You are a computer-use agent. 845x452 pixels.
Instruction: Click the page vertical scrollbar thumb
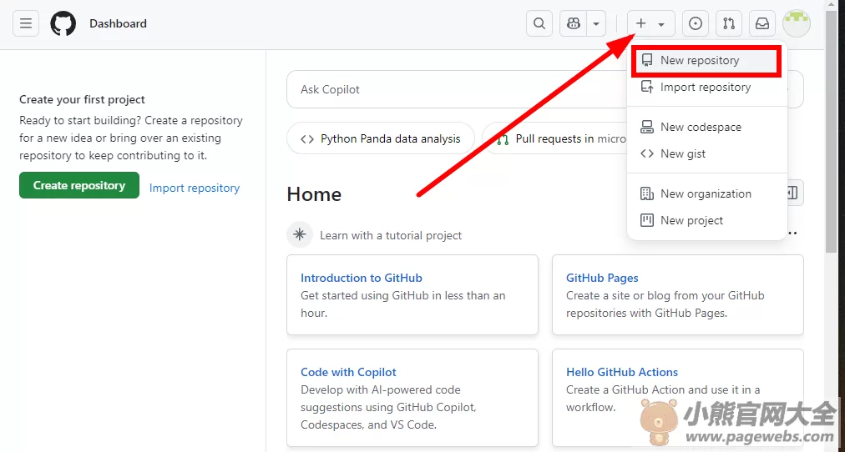[832, 129]
